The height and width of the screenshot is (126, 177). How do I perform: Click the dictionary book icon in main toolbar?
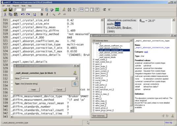tap(46, 10)
